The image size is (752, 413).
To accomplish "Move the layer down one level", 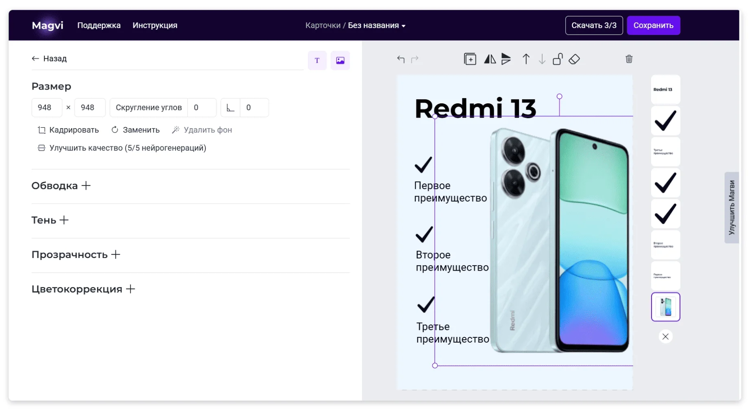I will click(x=542, y=59).
